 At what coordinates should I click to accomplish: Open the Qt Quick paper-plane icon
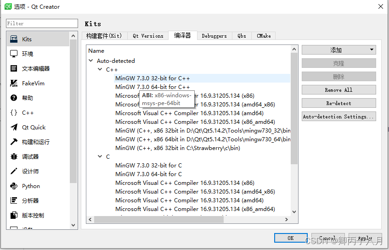14,127
